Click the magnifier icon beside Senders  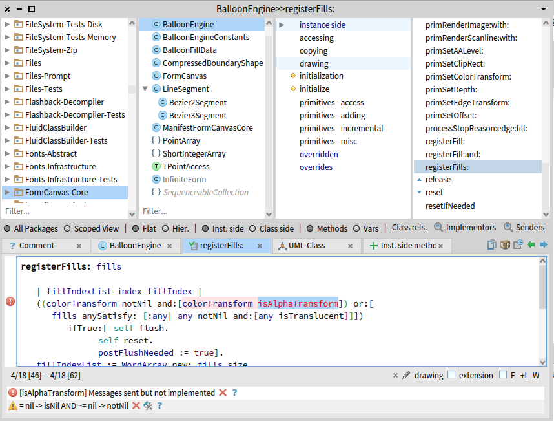click(x=508, y=227)
